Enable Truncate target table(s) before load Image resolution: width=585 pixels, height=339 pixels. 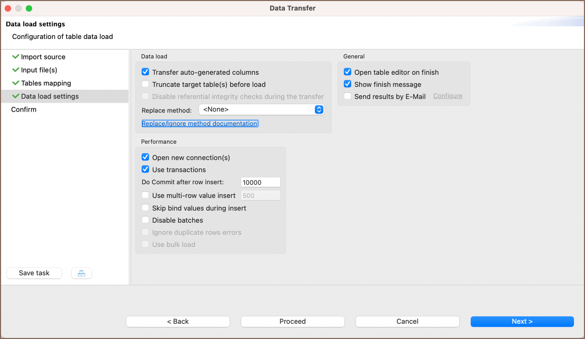coord(146,84)
